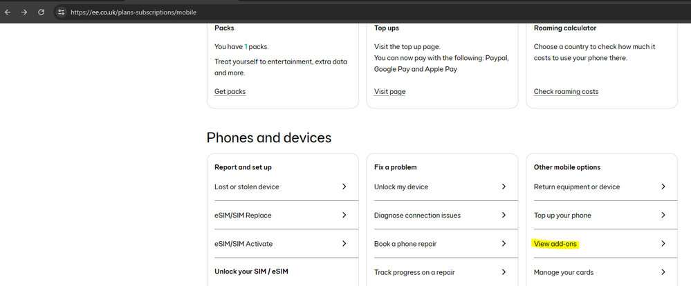Click the browser forward arrow
The width and height of the screenshot is (691, 286).
[24, 12]
